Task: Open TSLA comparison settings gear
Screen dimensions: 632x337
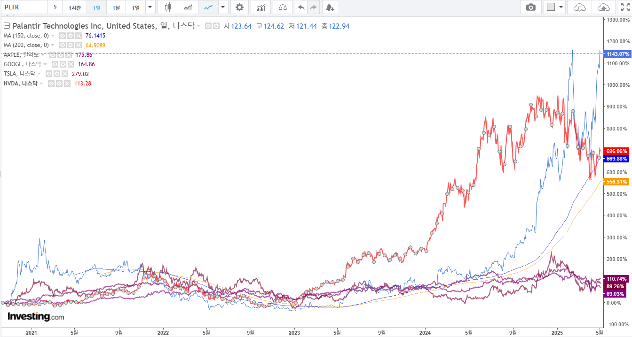Action: click(56, 74)
